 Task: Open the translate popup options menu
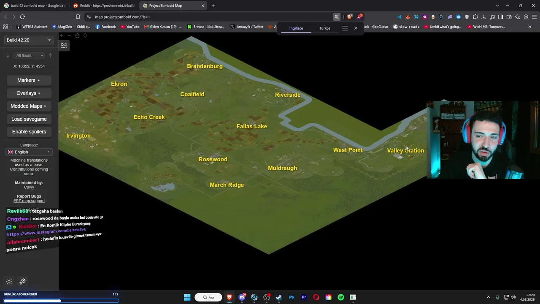[345, 28]
